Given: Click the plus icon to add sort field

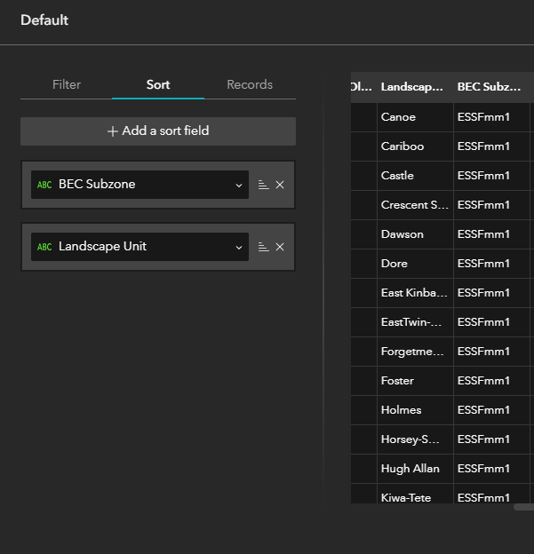Looking at the screenshot, I should coord(113,131).
